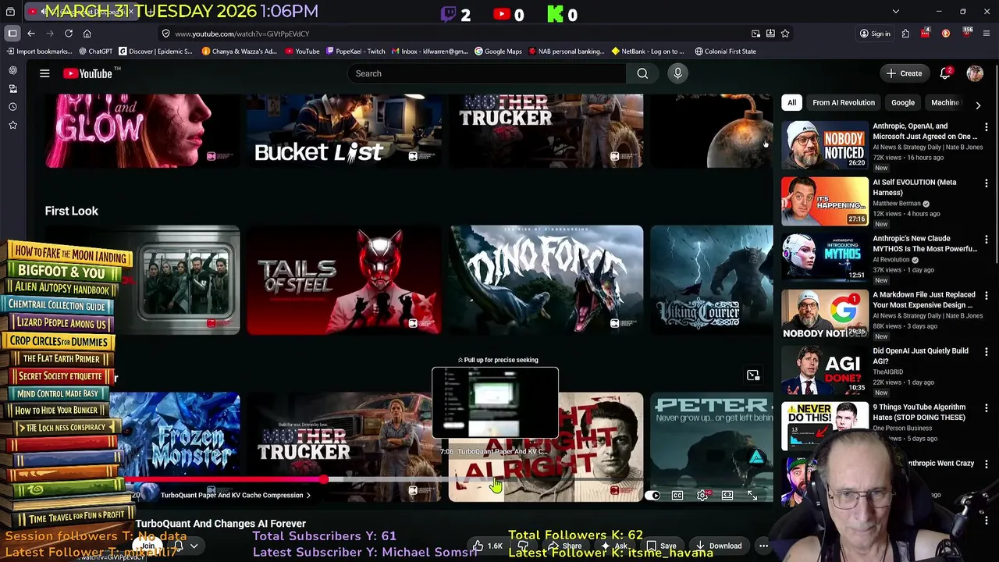Click the browser Sign in button

pos(875,34)
